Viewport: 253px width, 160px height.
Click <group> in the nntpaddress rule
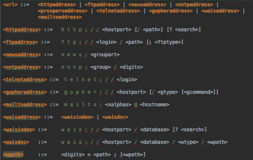(x=101, y=67)
